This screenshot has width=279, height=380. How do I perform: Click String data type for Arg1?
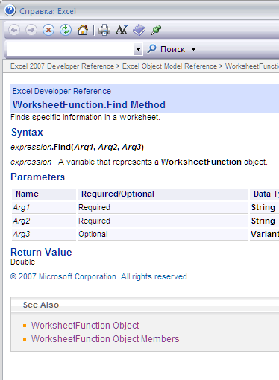coord(263,207)
